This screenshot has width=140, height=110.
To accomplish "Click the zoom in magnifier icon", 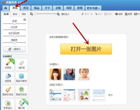I will 58,14.
